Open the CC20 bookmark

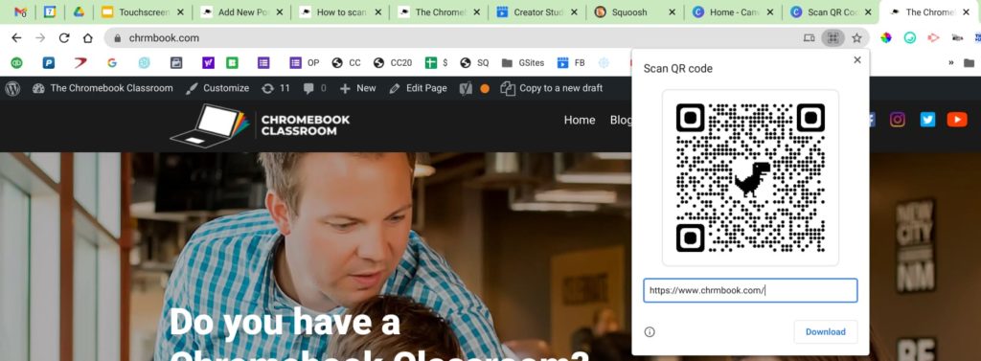393,62
